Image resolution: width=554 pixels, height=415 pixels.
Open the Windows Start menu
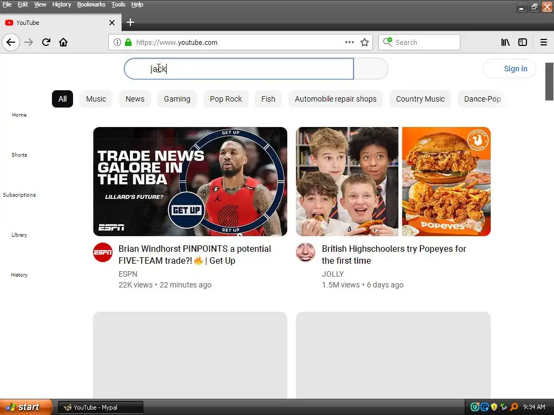tap(26, 407)
